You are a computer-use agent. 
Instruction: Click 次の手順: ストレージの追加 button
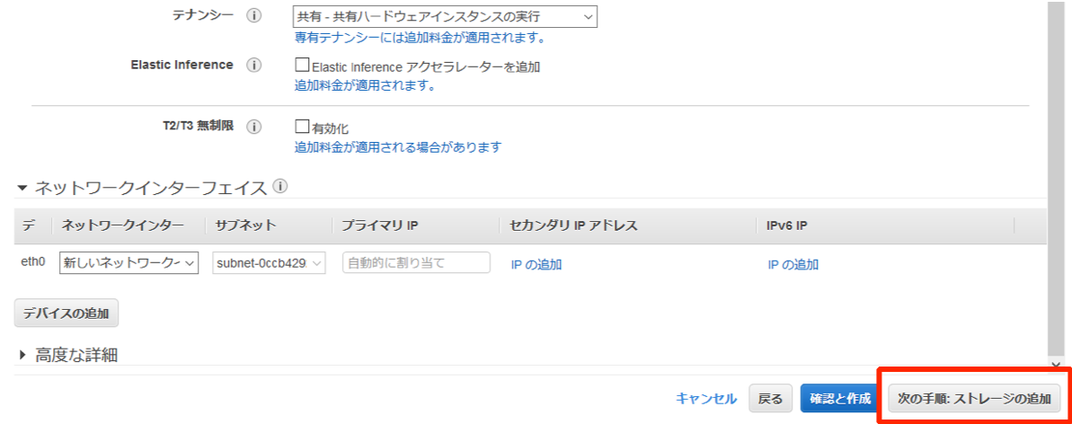tap(974, 399)
